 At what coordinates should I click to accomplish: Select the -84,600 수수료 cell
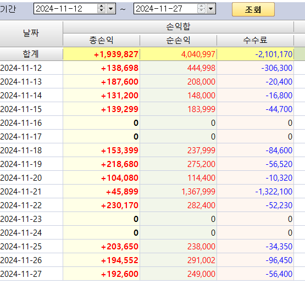[x=255, y=151]
